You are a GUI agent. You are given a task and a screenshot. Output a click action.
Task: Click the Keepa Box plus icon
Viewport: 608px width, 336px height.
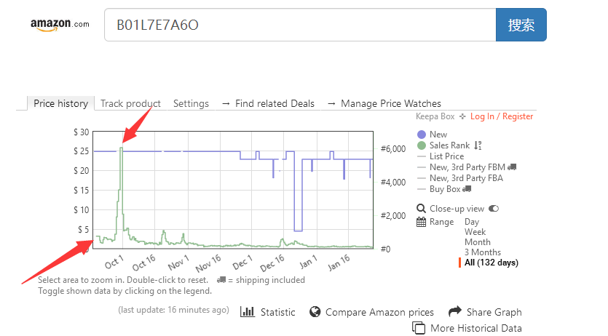(x=462, y=116)
